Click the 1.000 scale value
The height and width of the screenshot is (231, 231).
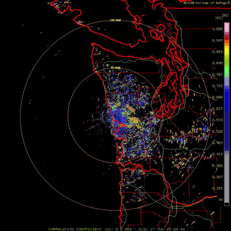point(217,29)
